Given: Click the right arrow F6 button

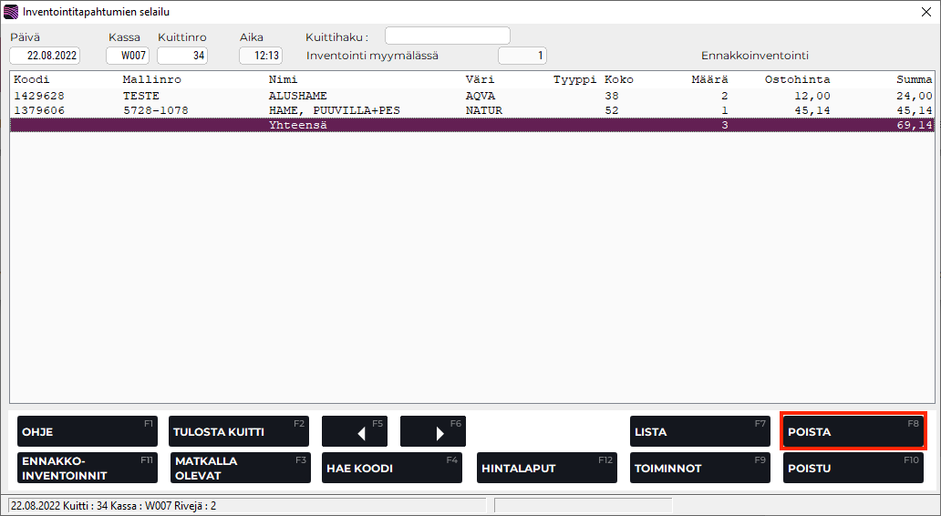Looking at the screenshot, I should (432, 432).
